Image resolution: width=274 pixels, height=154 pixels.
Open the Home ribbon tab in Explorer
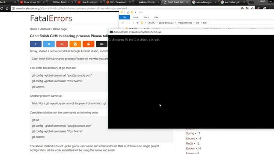click(x=135, y=17)
